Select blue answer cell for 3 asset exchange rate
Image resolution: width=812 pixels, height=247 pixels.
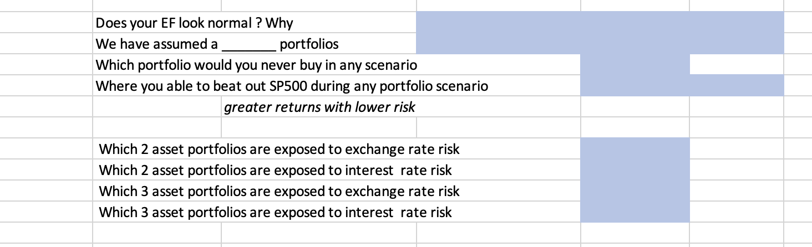point(635,191)
